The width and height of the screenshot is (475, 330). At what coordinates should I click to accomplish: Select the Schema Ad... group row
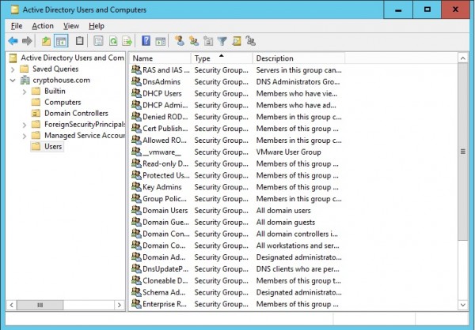(x=237, y=292)
